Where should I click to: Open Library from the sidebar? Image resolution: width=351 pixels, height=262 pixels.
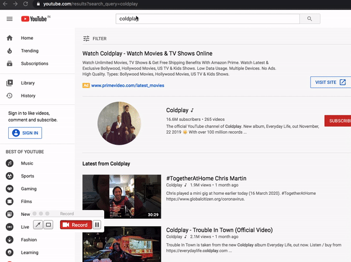[x=27, y=83]
